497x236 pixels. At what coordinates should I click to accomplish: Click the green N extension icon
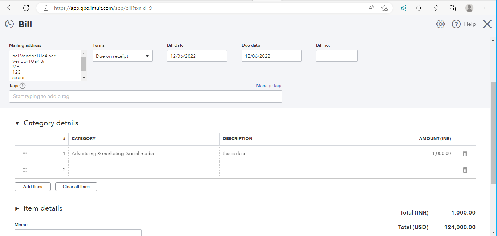(x=403, y=8)
